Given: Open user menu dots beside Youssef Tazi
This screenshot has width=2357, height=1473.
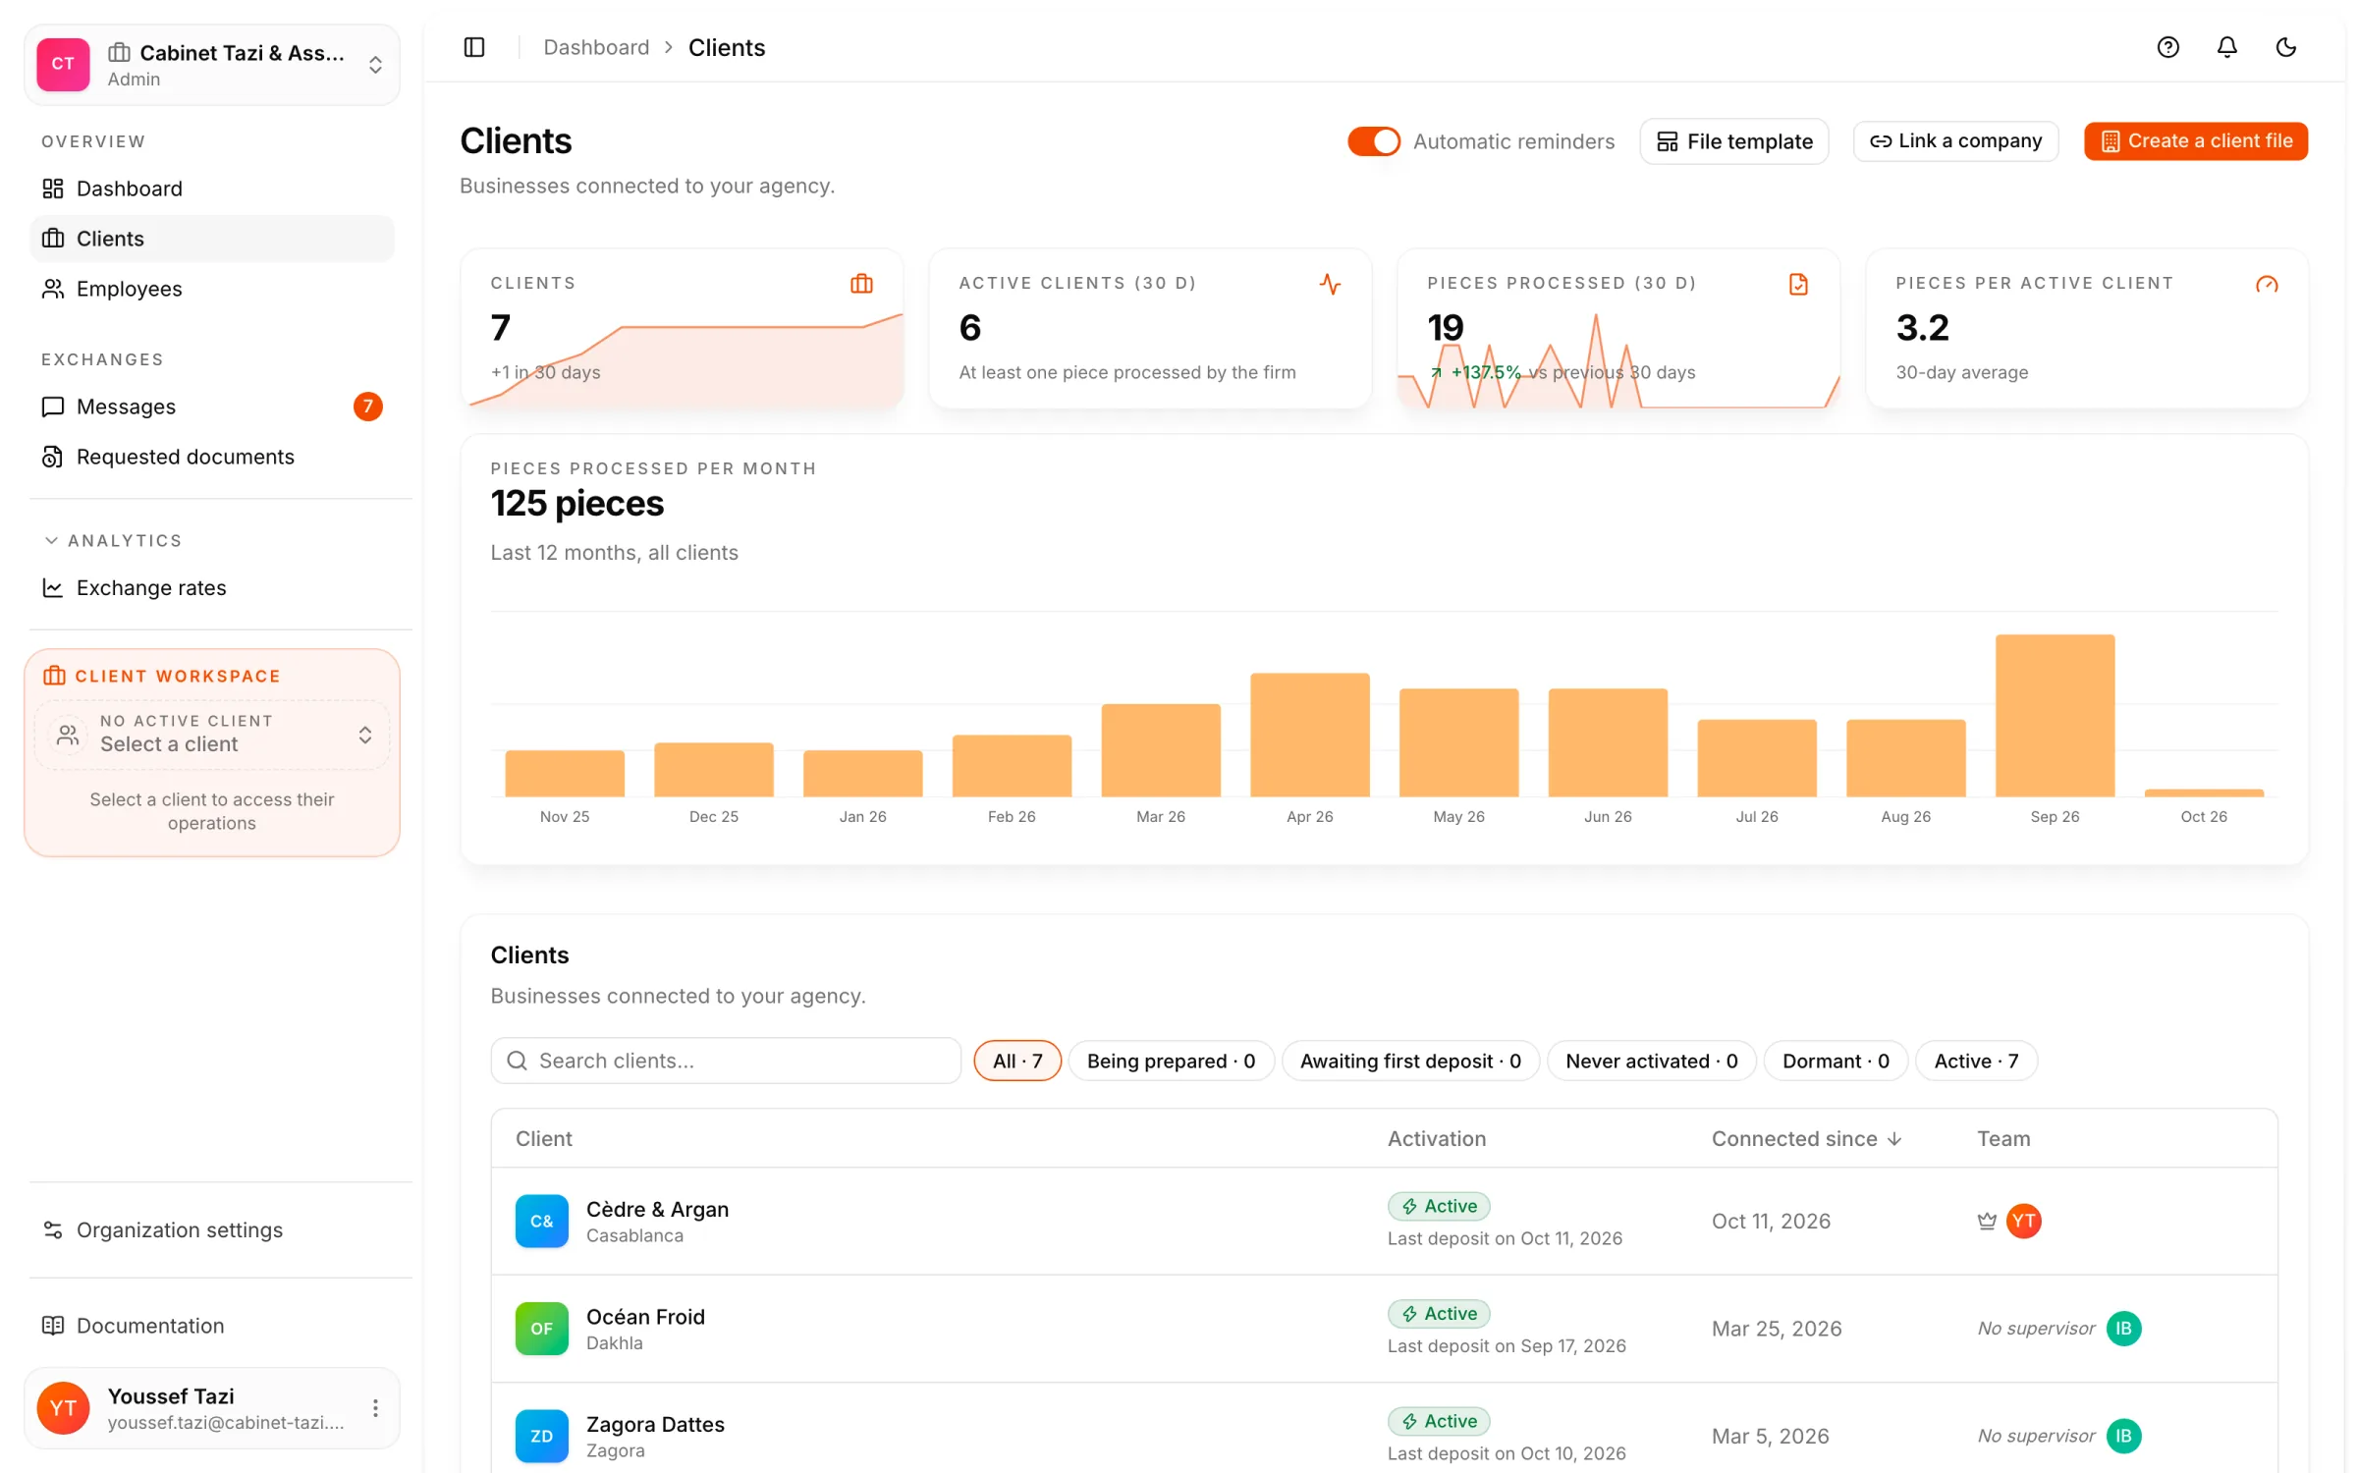Looking at the screenshot, I should pos(375,1408).
